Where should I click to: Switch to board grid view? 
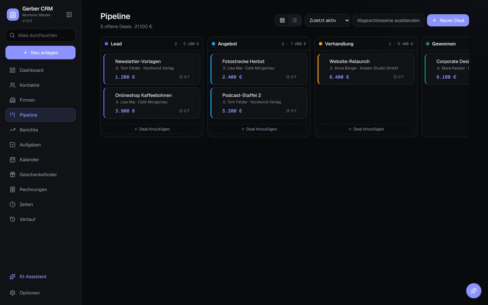point(282,20)
